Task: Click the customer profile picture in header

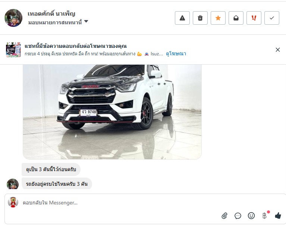Action: [13, 18]
